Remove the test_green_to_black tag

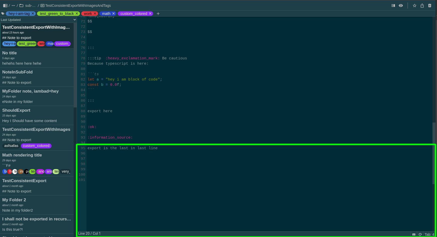[77, 14]
